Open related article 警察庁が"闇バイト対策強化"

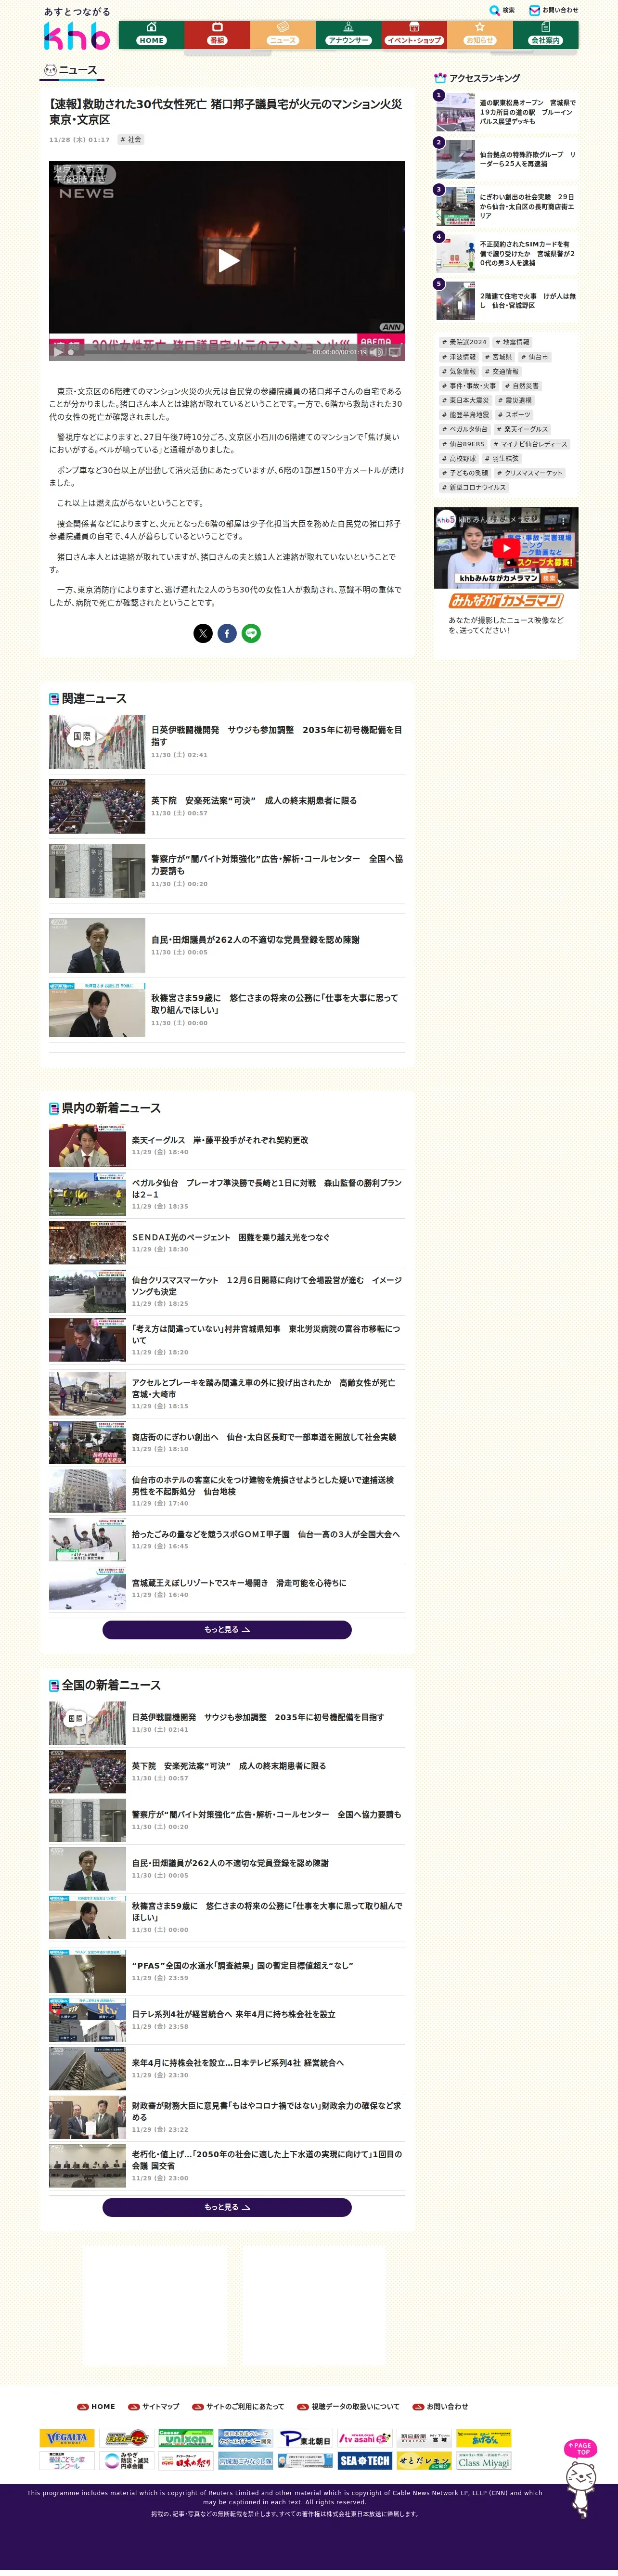(x=227, y=871)
